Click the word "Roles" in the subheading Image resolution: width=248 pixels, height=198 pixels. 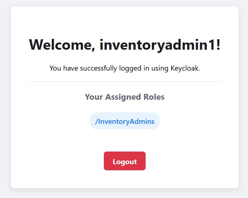(154, 97)
